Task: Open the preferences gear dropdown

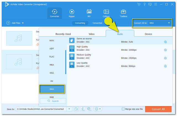Action: pyautogui.click(x=98, y=109)
